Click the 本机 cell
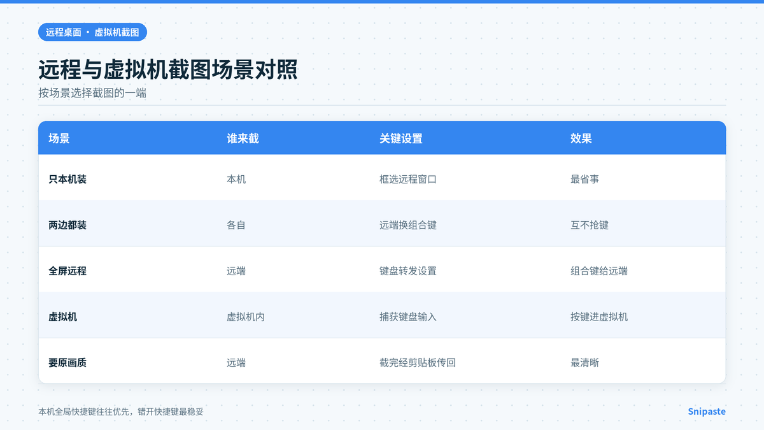Image resolution: width=764 pixels, height=430 pixels. (x=236, y=179)
